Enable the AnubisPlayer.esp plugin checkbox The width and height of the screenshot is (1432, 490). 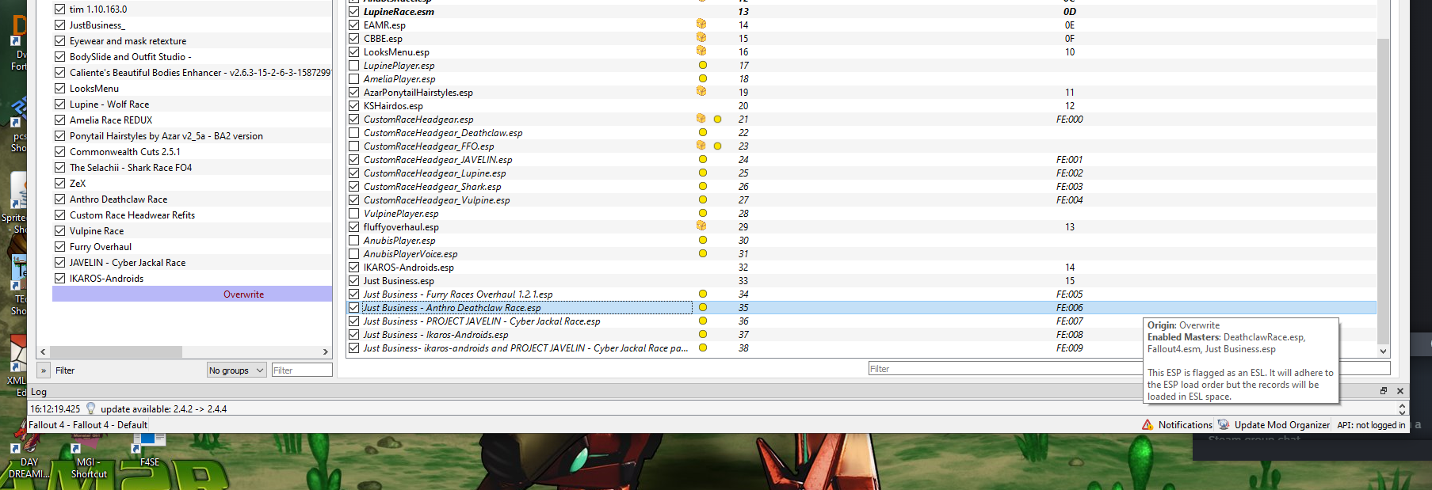354,240
